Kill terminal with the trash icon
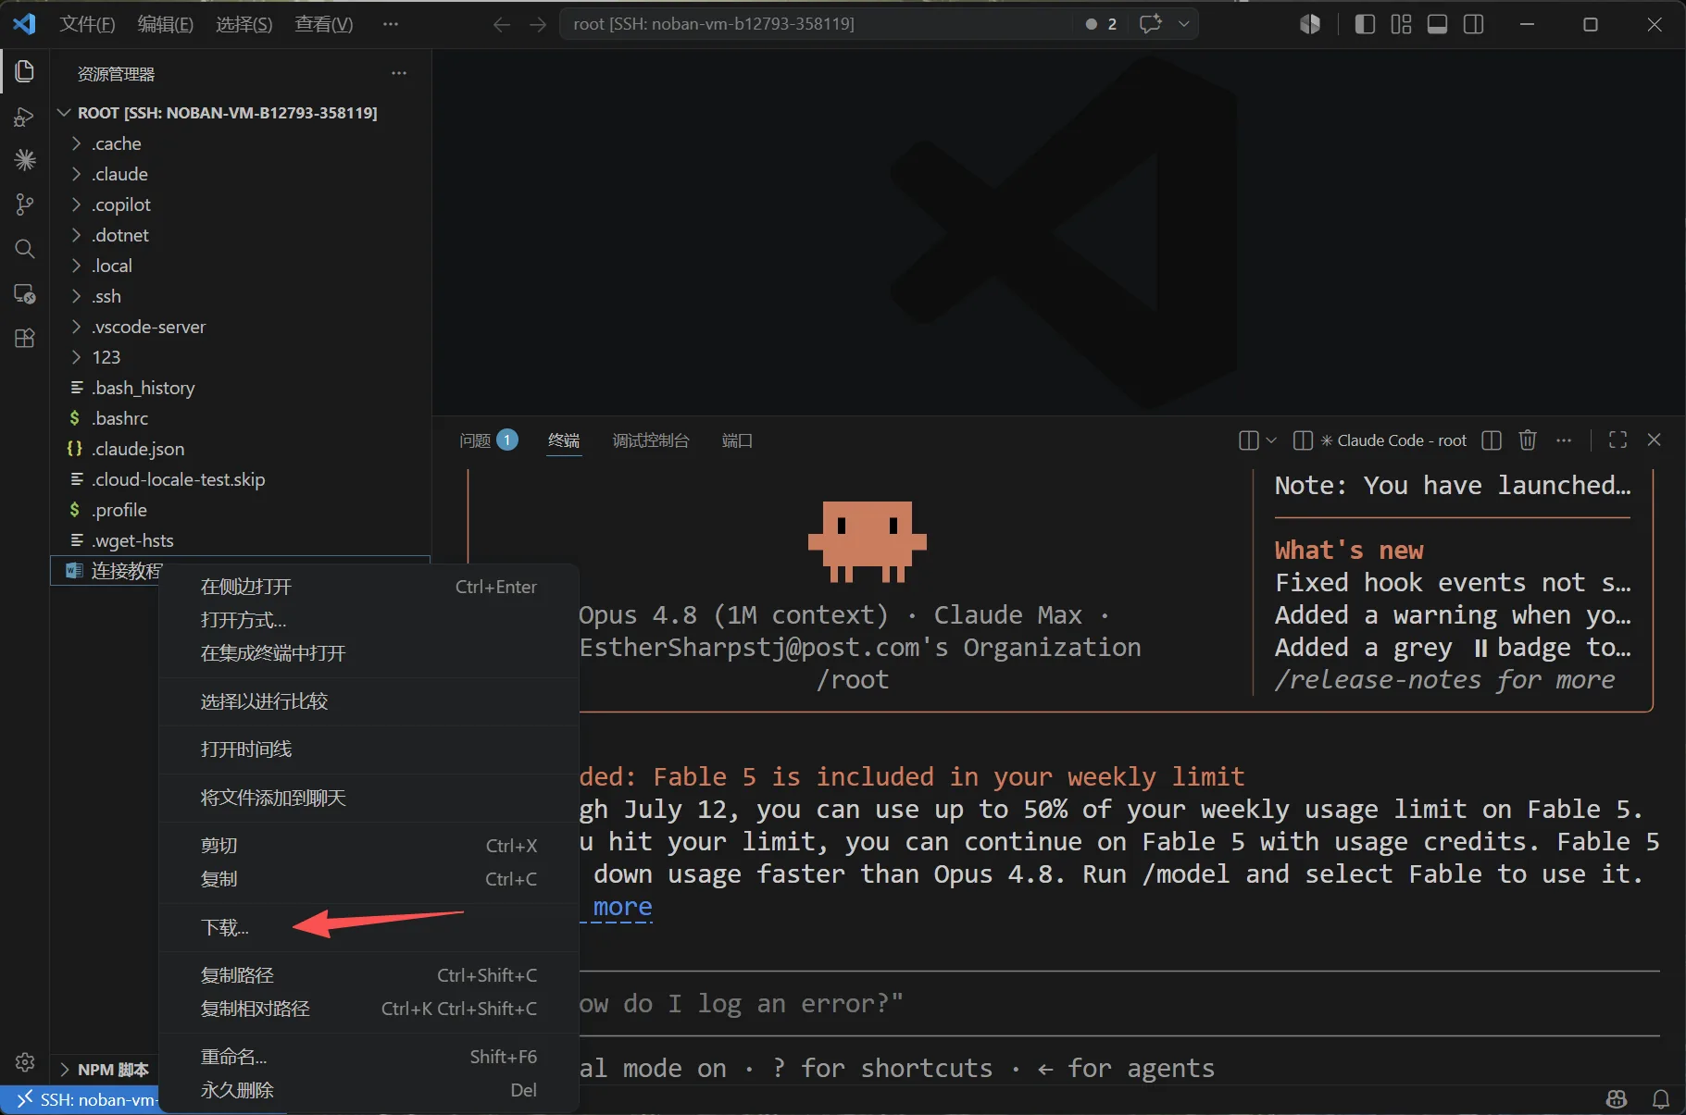 coord(1528,440)
